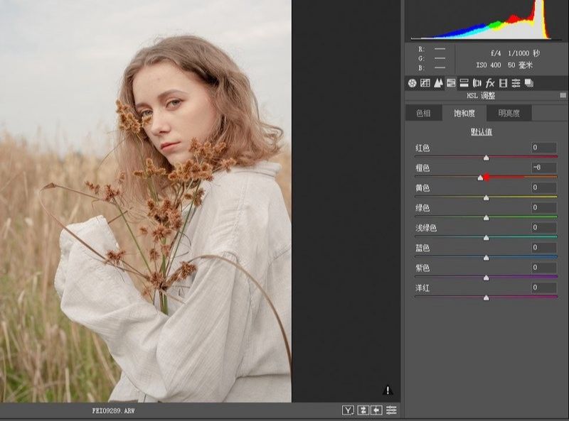Click the 浅绿色 slider label

pos(426,228)
